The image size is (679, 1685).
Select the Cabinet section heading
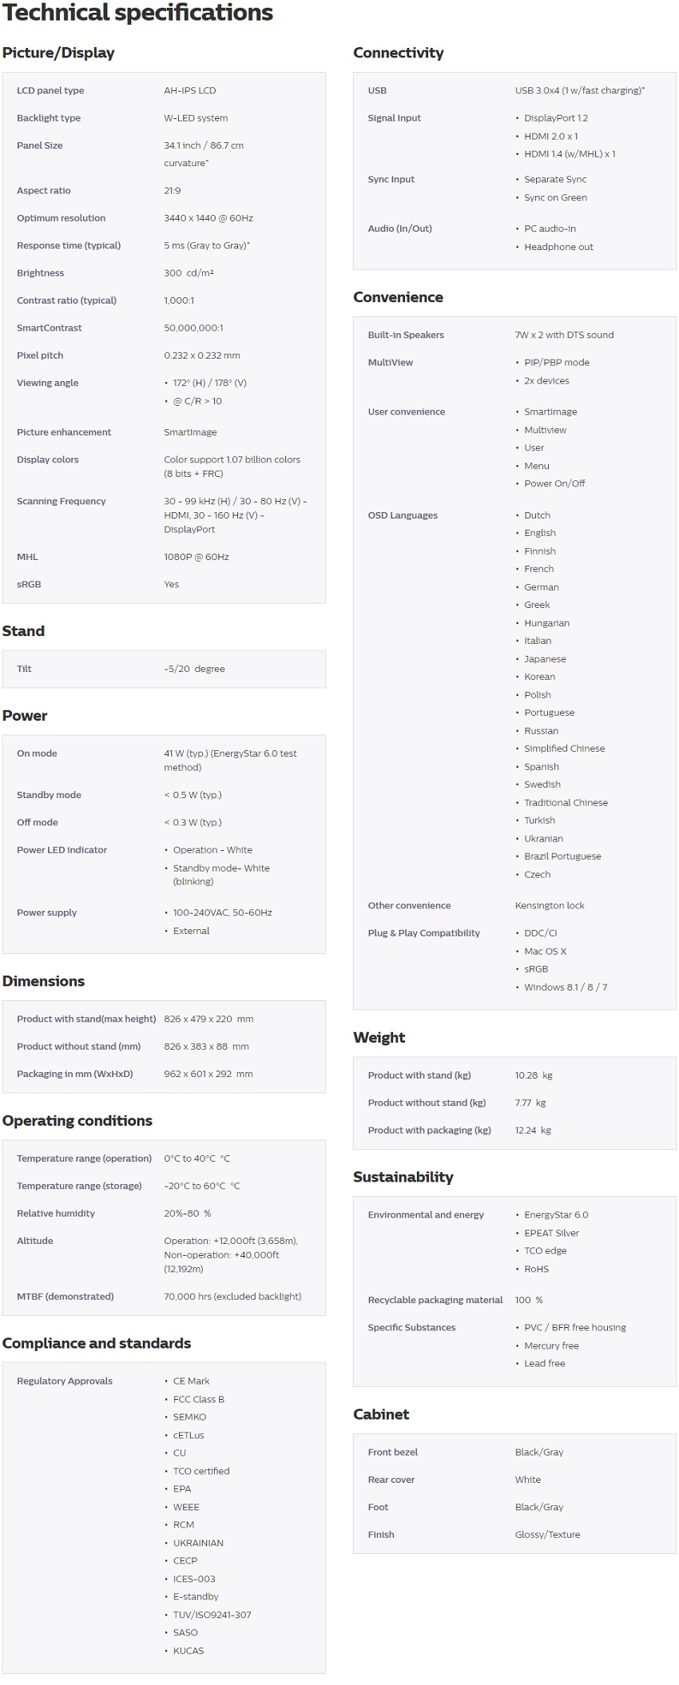(x=381, y=1414)
